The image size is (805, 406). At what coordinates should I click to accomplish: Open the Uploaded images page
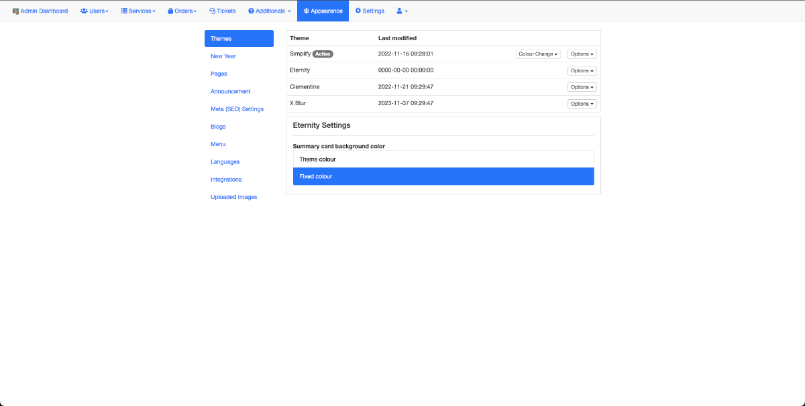point(233,197)
